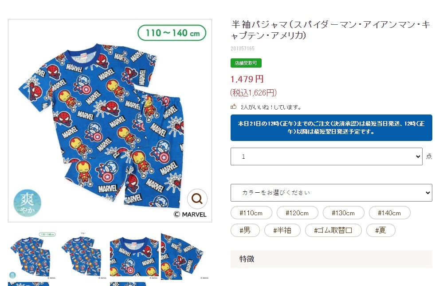The width and height of the screenshot is (435, 286).
Task: Click the #夏 summer tag
Action: point(380,230)
